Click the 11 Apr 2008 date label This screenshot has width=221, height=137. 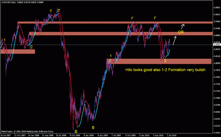tap(48, 135)
